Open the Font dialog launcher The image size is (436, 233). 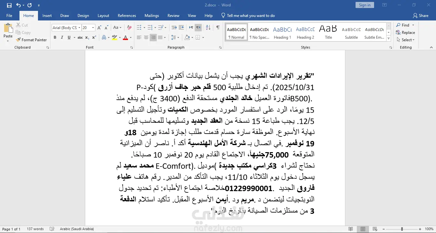tap(132, 47)
